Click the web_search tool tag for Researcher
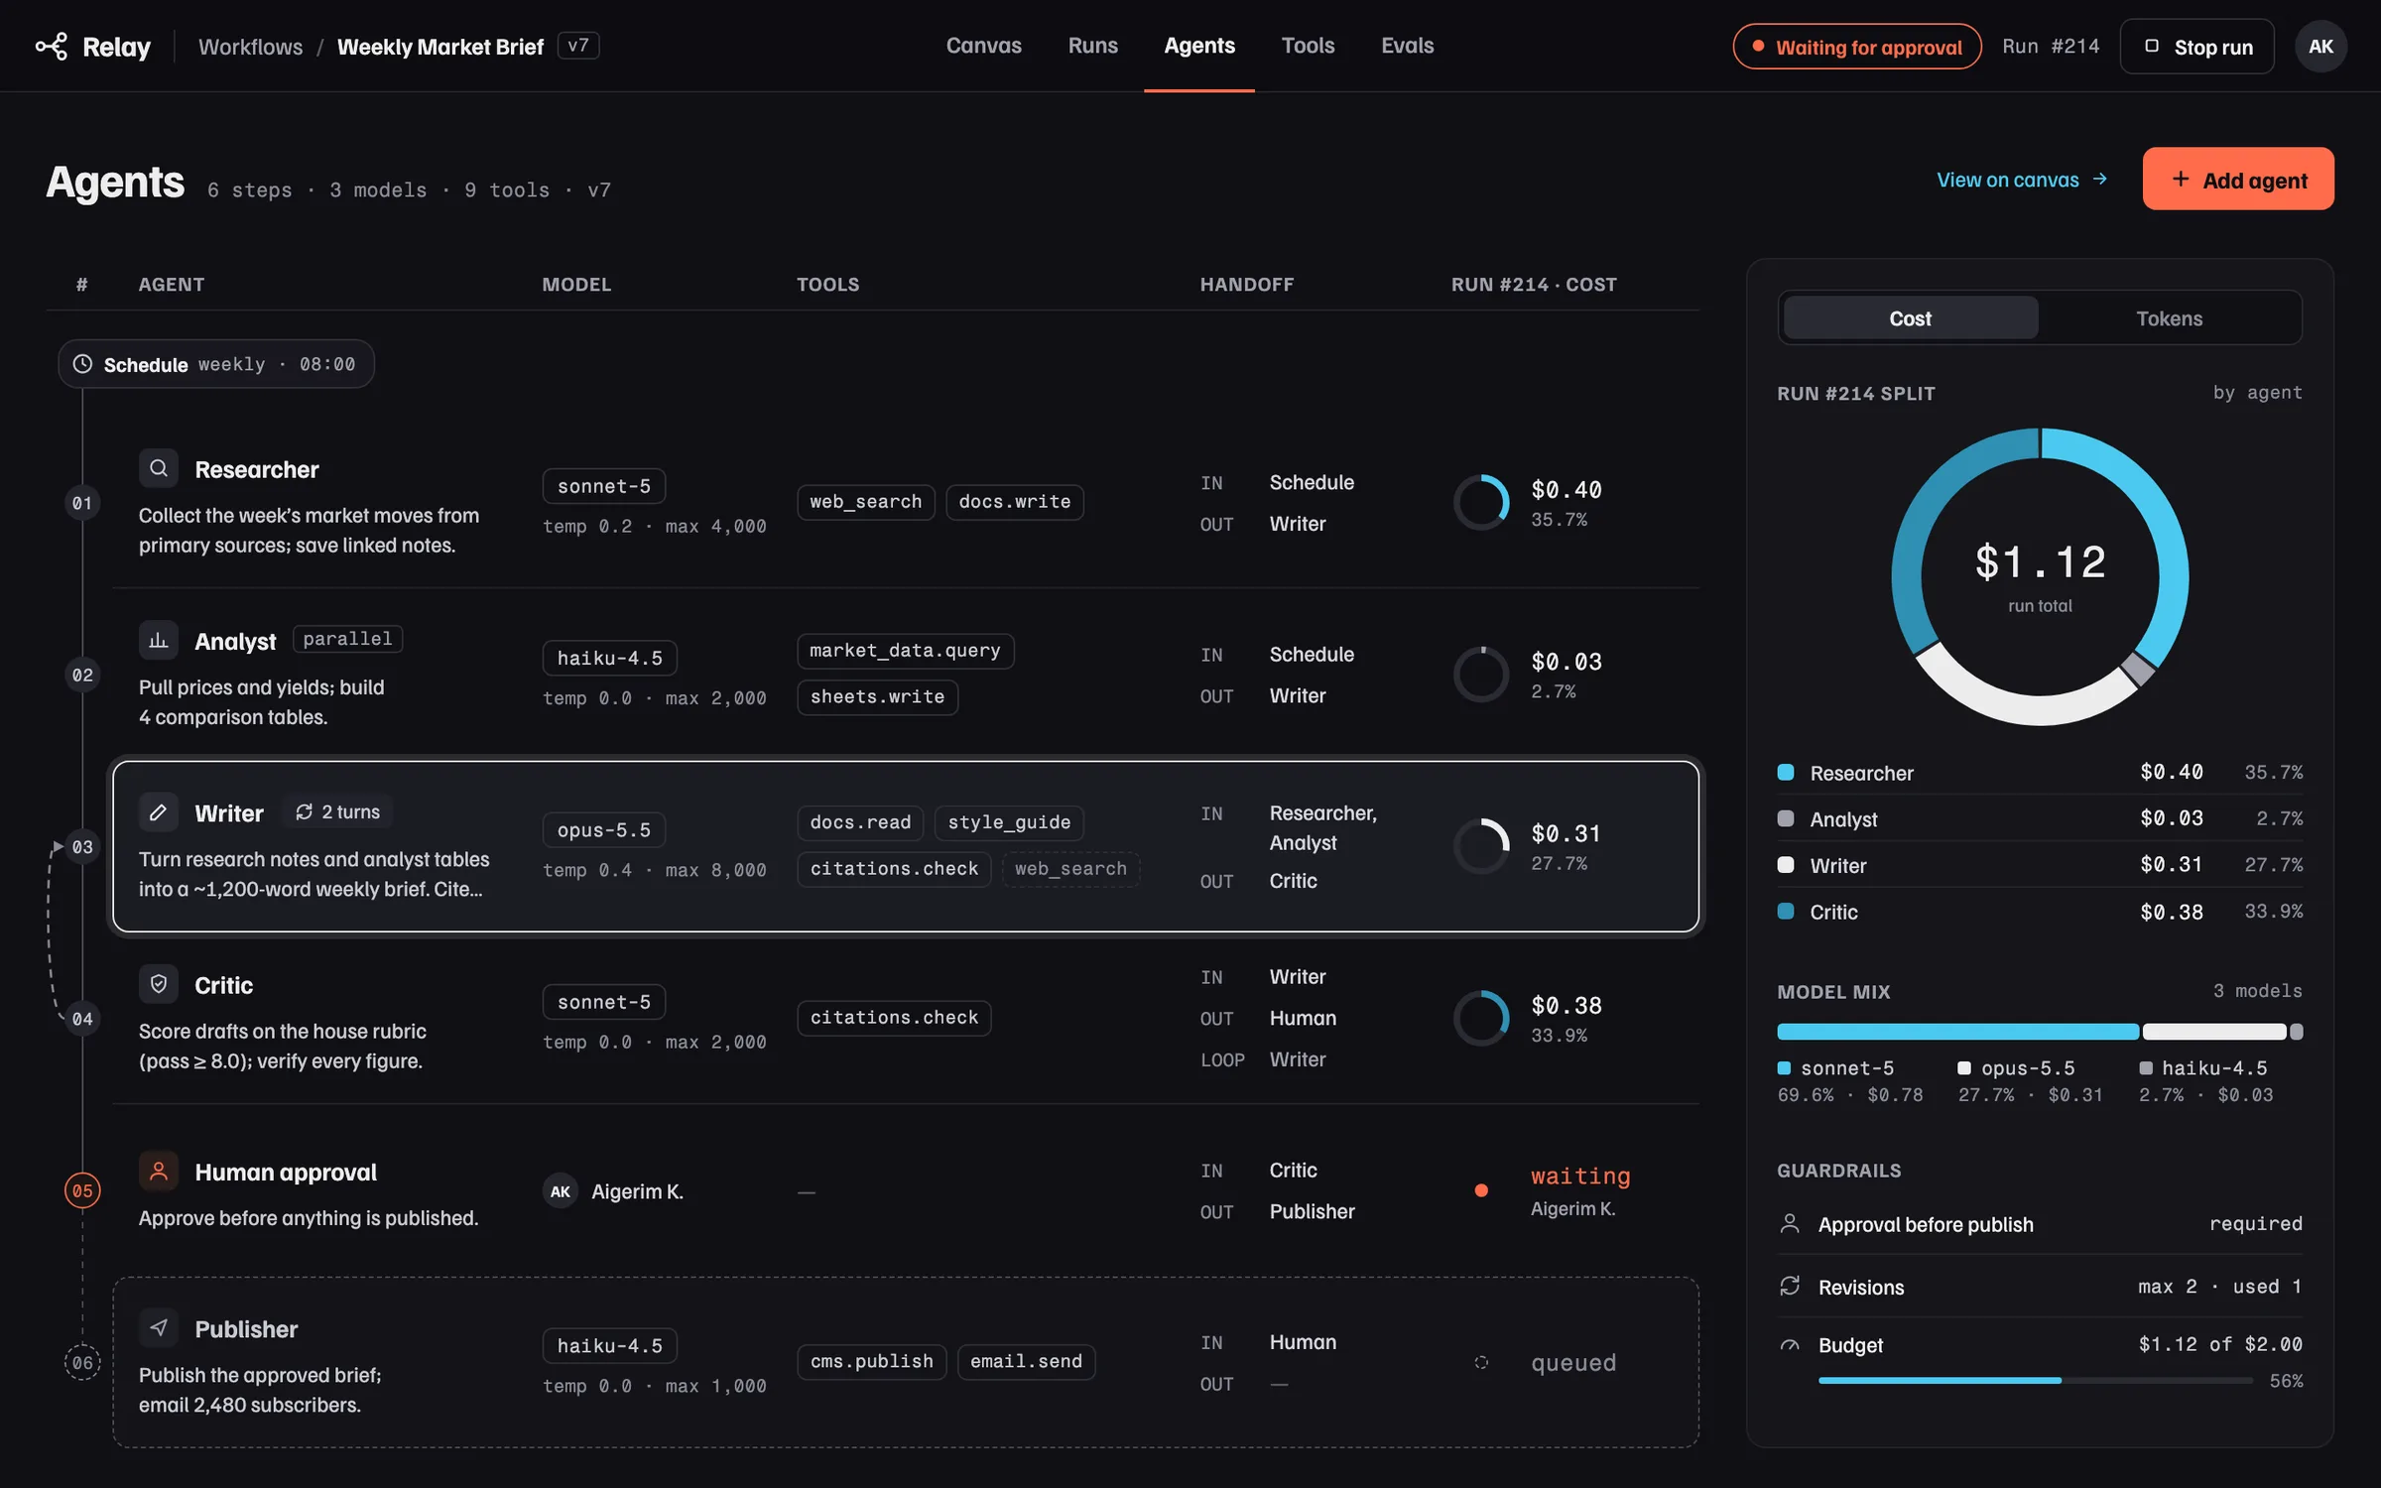The image size is (2381, 1488). (x=865, y=502)
